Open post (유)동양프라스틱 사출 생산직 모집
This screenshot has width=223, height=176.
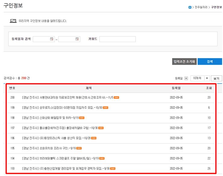56,138
